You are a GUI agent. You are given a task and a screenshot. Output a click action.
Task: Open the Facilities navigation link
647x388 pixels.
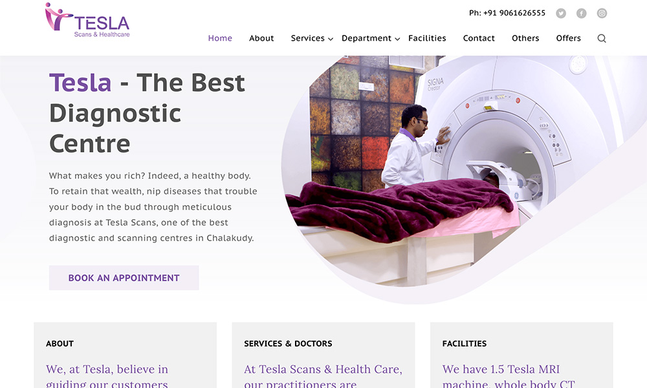click(427, 38)
